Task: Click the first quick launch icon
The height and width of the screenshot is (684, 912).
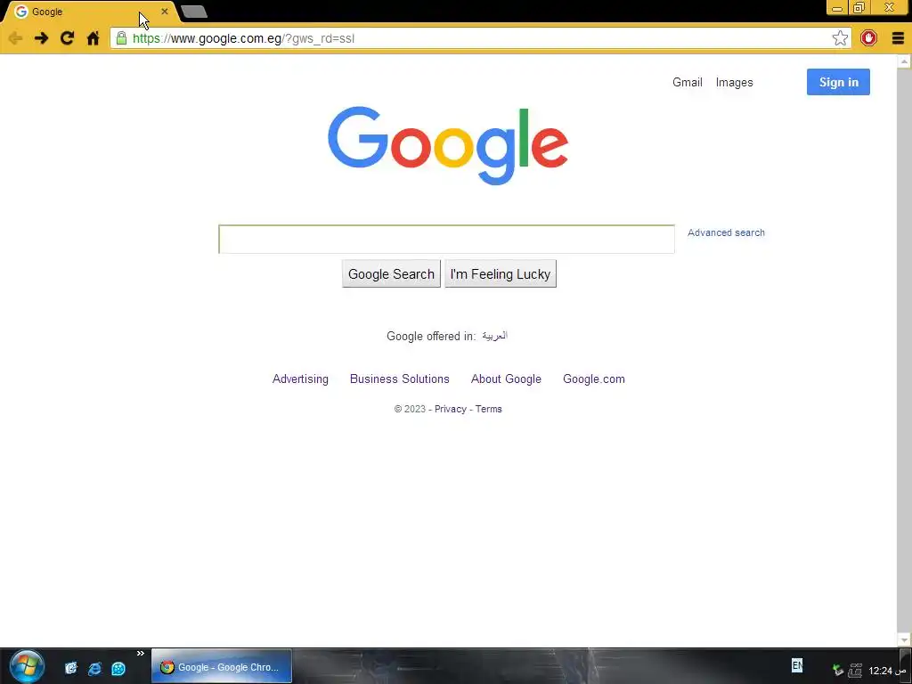Action: pos(71,668)
